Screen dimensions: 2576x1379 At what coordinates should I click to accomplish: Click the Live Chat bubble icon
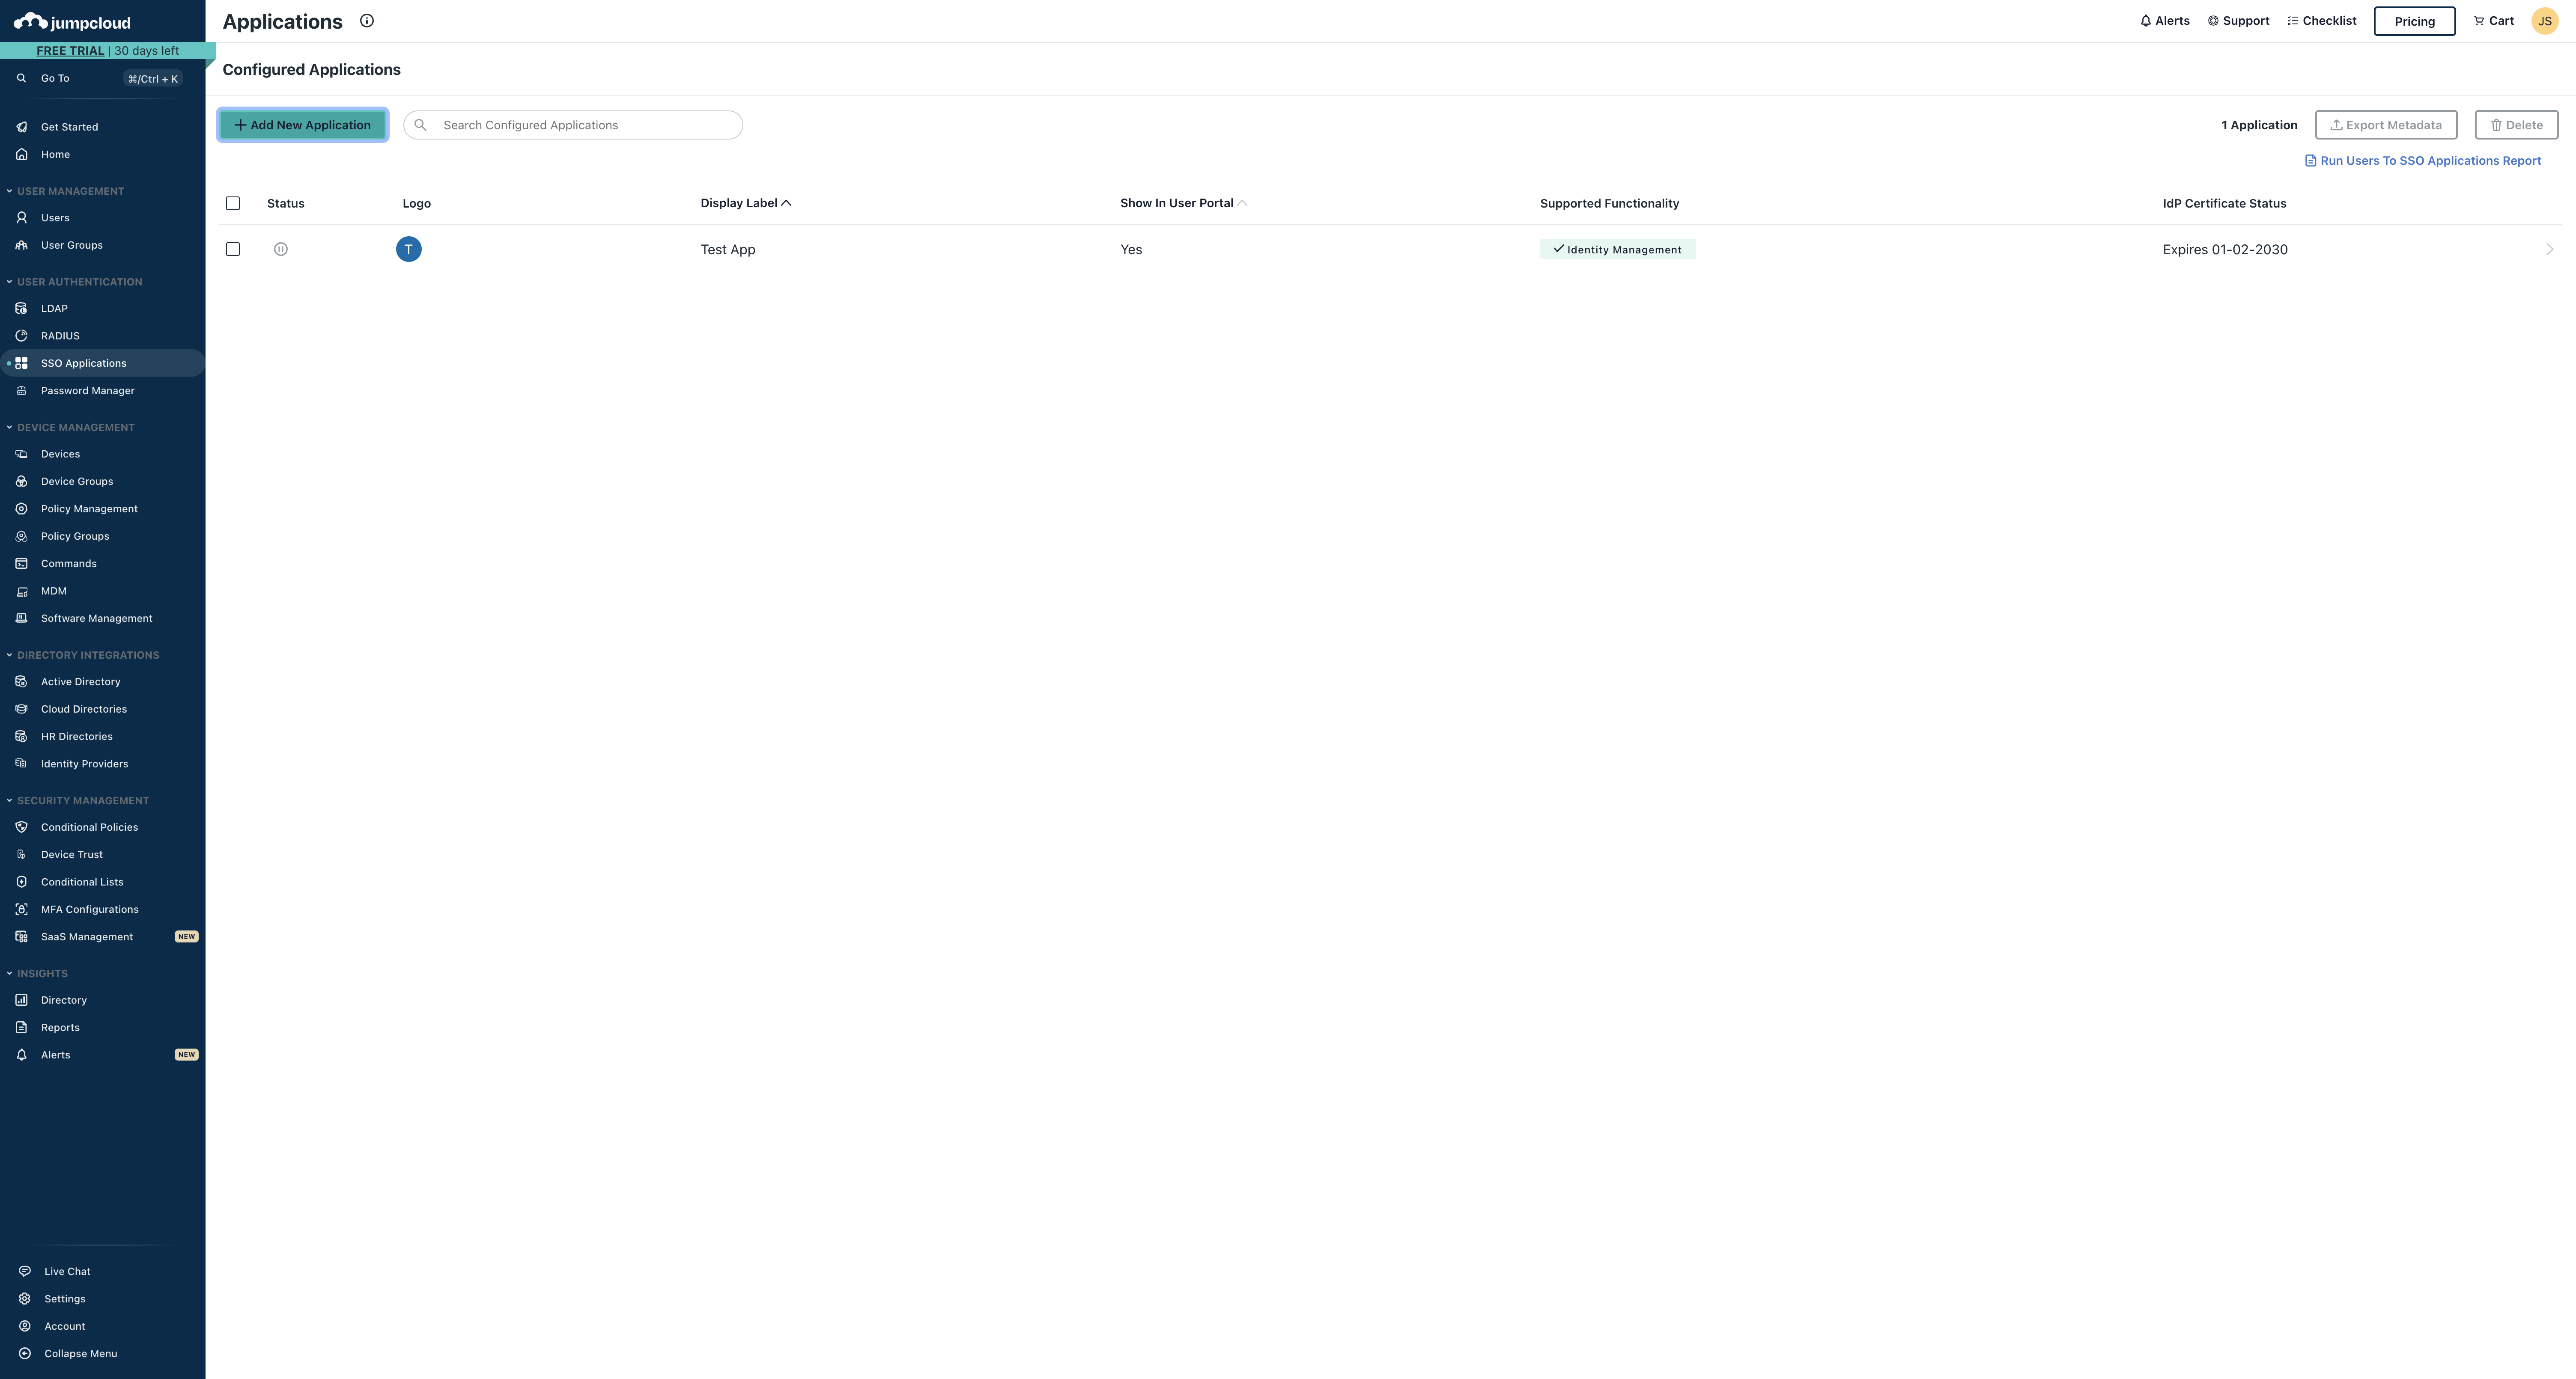pyautogui.click(x=25, y=1272)
